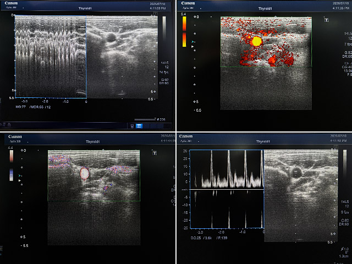Click Thyroid1 preset label on spectral Doppler screen

tap(263, 141)
